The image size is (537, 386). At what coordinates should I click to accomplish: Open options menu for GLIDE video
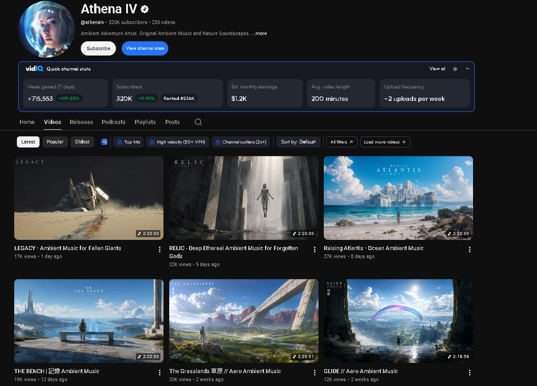[469, 373]
